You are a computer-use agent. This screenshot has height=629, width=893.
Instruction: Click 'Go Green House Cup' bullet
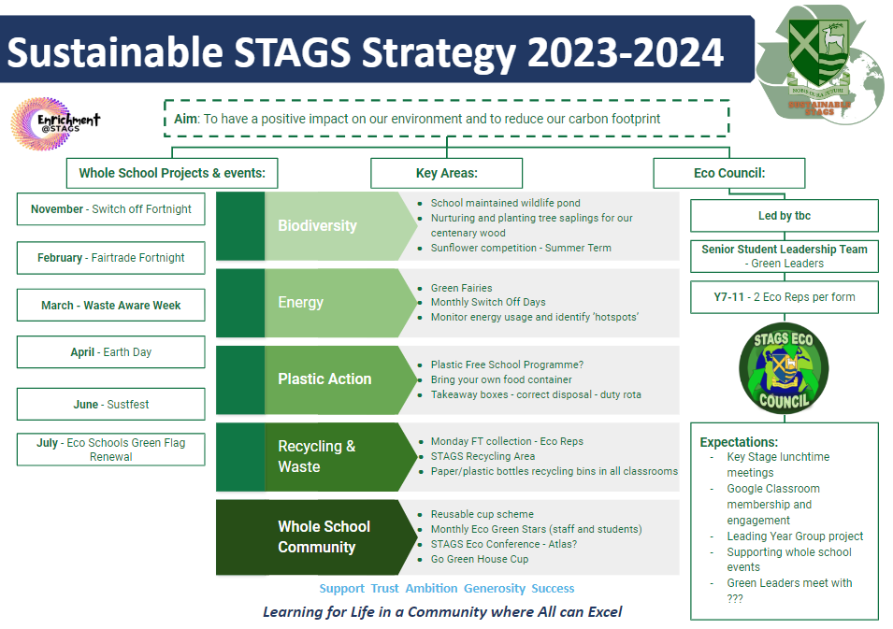[480, 559]
